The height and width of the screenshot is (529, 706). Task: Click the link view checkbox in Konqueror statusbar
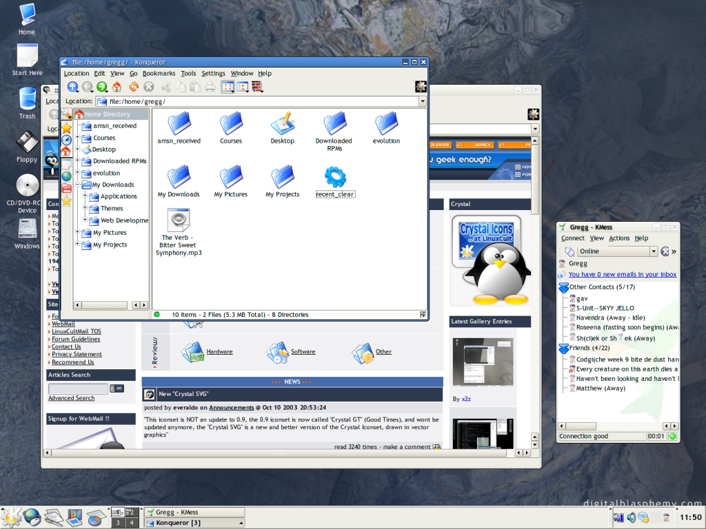tap(423, 315)
